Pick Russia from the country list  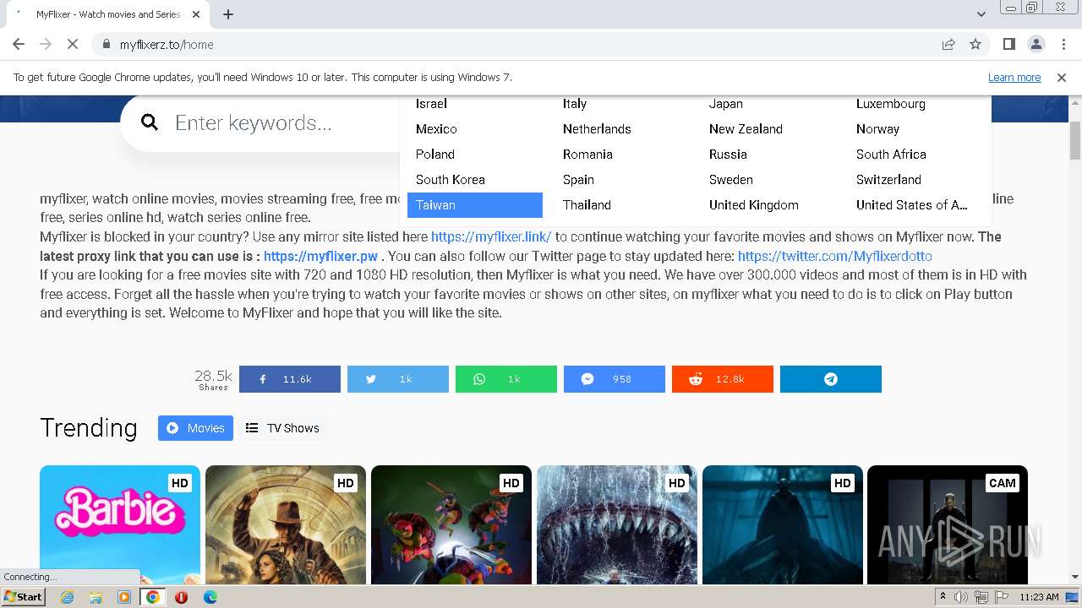pyautogui.click(x=728, y=155)
